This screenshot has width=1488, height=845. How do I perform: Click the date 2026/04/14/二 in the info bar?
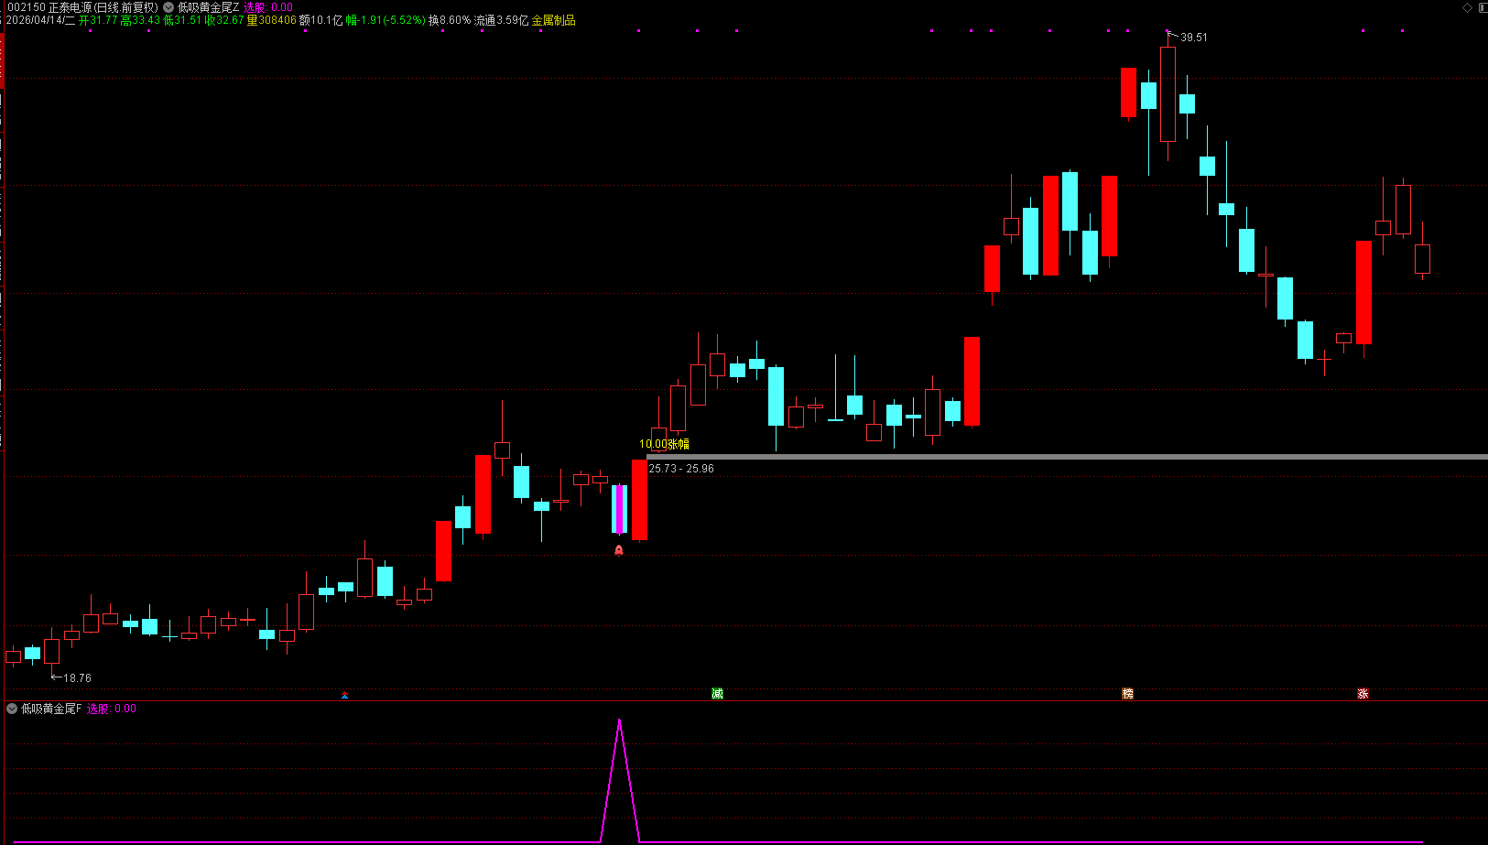40,20
